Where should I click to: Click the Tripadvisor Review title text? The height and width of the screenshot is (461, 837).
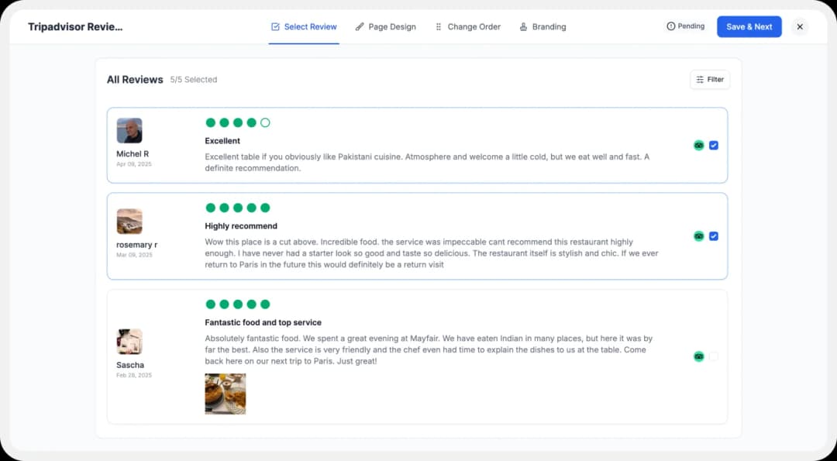[x=75, y=26]
